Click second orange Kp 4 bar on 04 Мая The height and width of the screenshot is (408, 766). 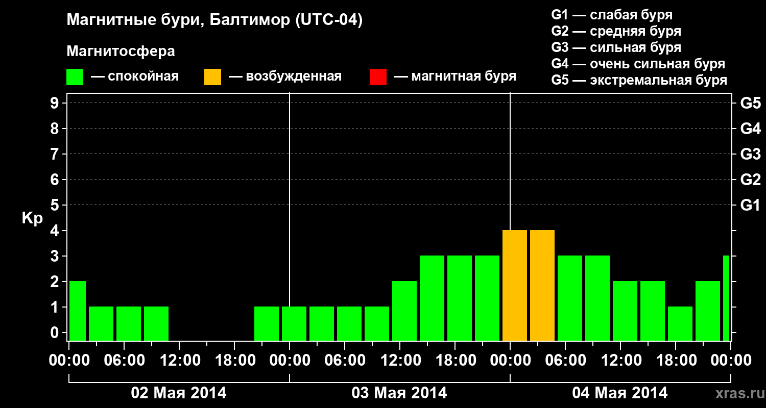[542, 286]
